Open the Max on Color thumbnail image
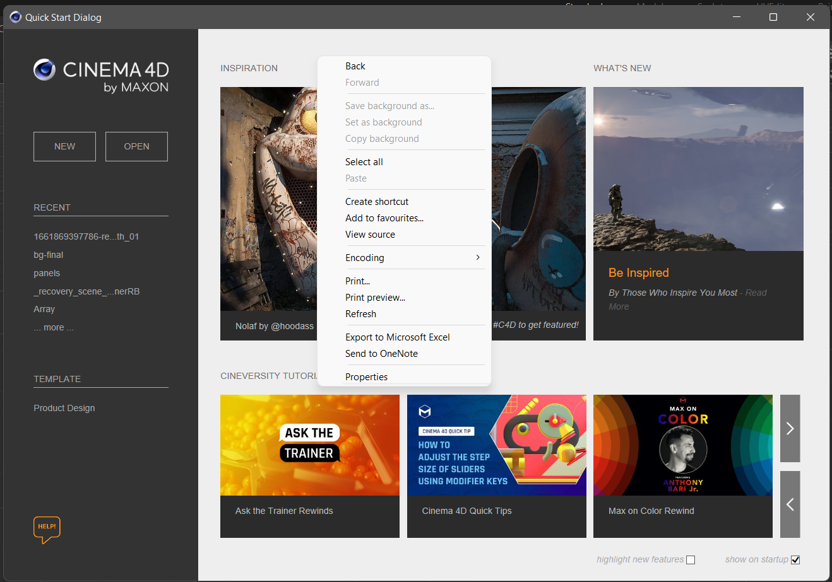The height and width of the screenshot is (582, 832). [683, 445]
